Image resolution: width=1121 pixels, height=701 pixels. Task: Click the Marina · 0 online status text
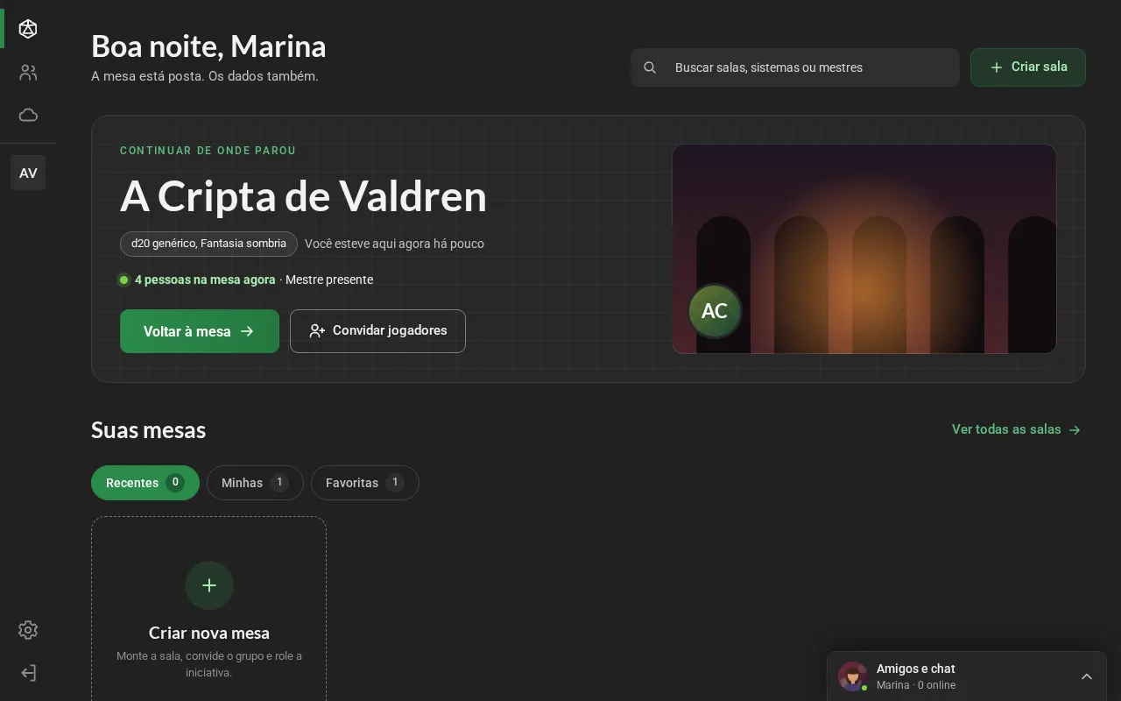[916, 685]
